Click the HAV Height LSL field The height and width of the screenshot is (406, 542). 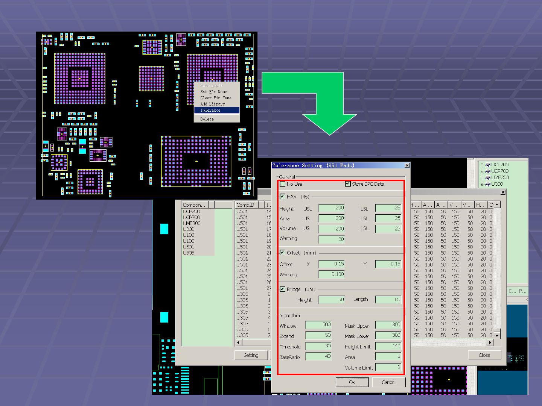tap(388, 208)
